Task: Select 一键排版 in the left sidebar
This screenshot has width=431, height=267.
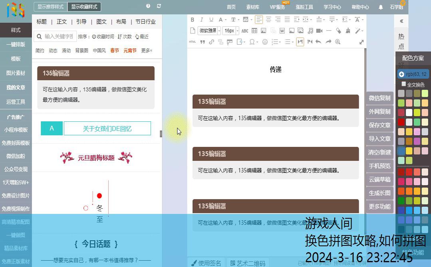Action: click(x=16, y=44)
